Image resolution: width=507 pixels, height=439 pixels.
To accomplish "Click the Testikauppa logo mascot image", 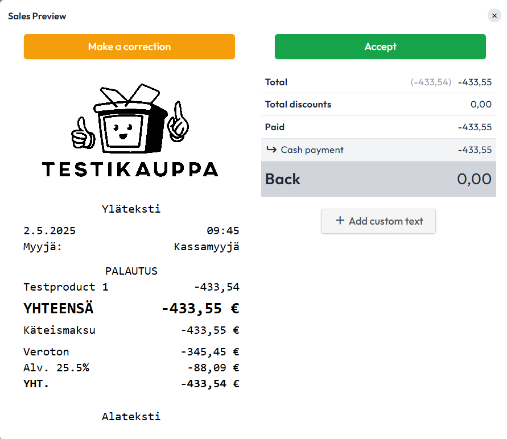I will [130, 119].
